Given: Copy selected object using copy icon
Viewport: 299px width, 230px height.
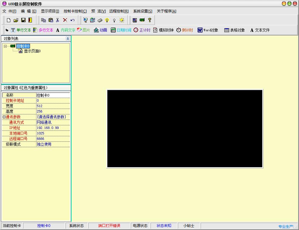Looking at the screenshot, I should (x=43, y=20).
